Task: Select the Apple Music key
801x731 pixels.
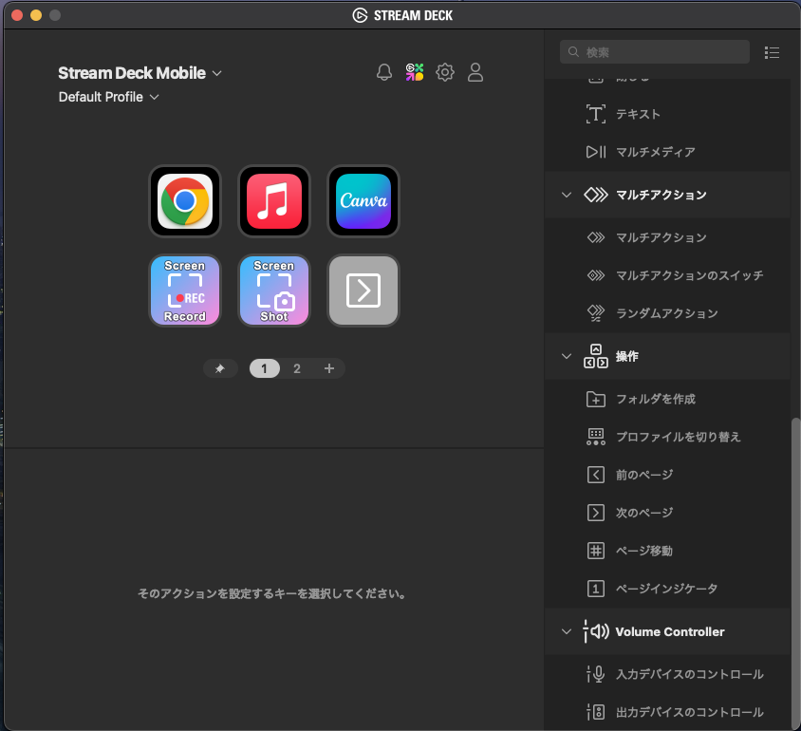Action: coord(274,201)
